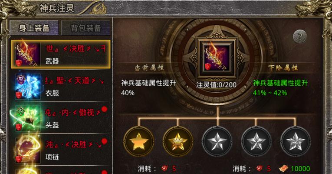Click the golden necklace 项链 icon
Viewport: 332px width, 174px height.
(x=28, y=151)
